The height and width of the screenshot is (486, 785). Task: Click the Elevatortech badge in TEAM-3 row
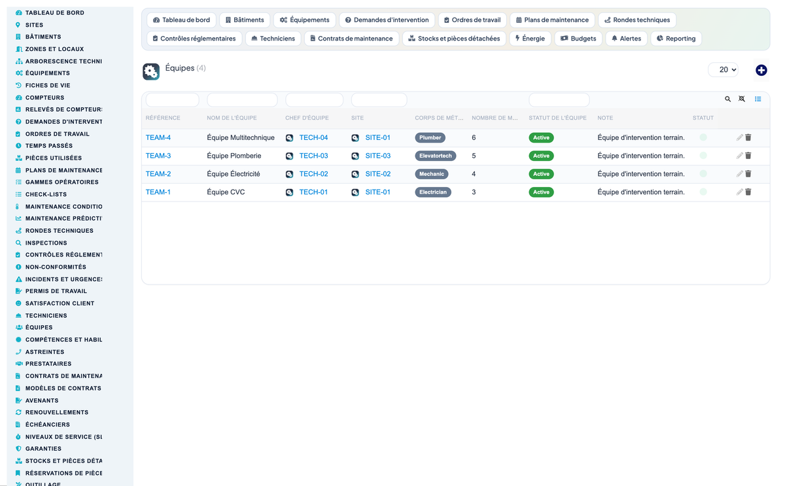[x=436, y=156]
